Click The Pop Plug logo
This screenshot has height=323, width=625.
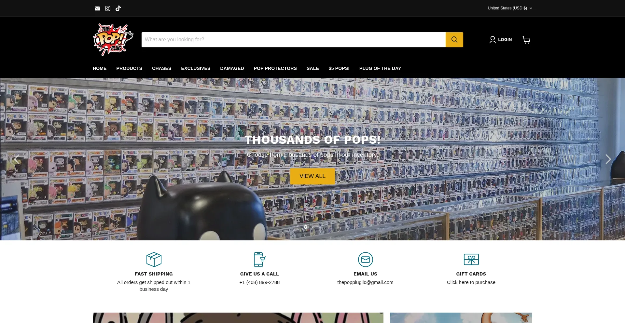point(113,40)
